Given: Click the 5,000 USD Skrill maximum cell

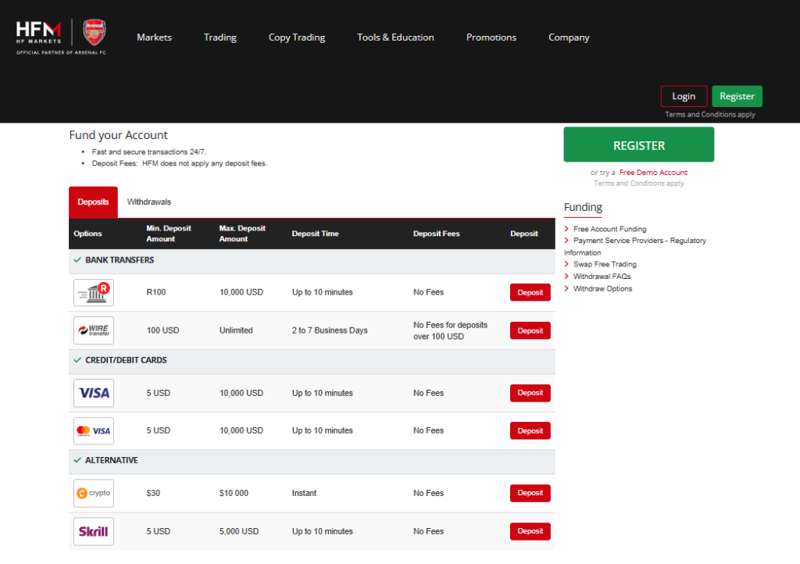Looking at the screenshot, I should 239,531.
